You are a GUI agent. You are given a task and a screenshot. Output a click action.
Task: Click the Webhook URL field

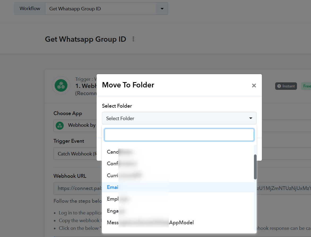pos(78,188)
